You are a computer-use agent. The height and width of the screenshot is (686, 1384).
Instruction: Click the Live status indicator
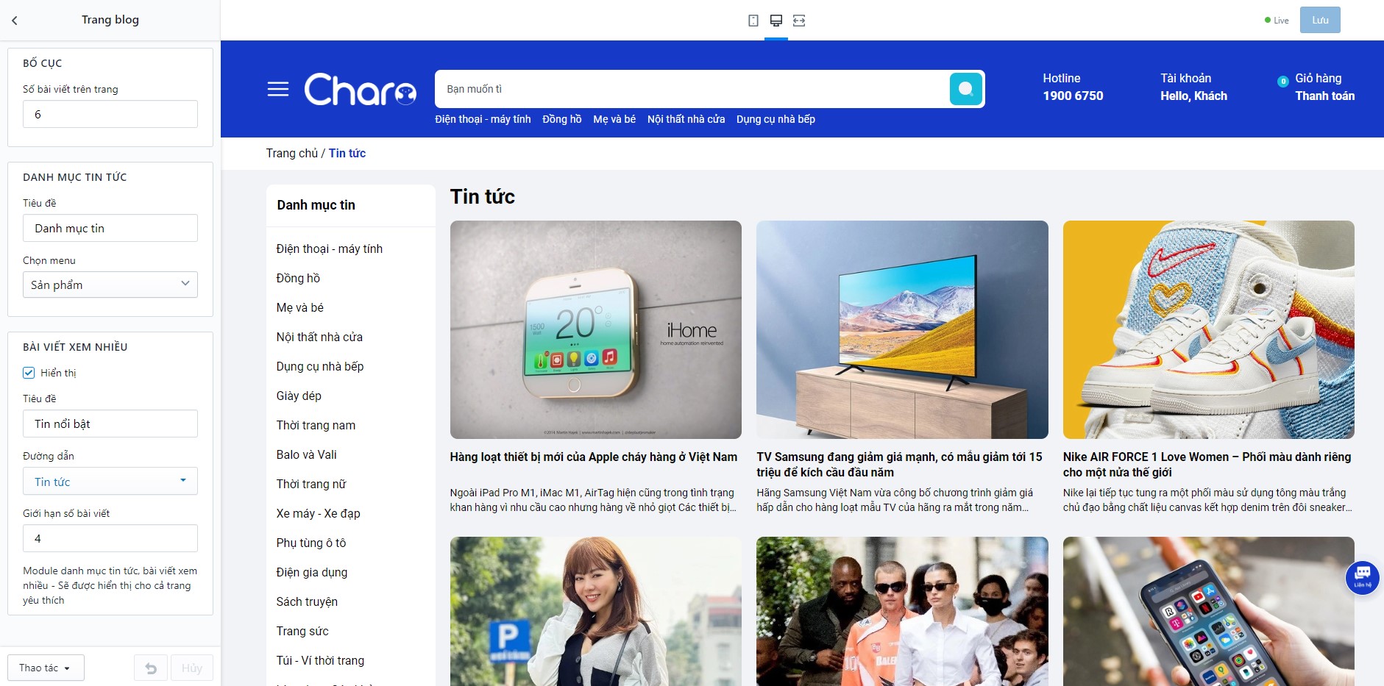pyautogui.click(x=1277, y=21)
